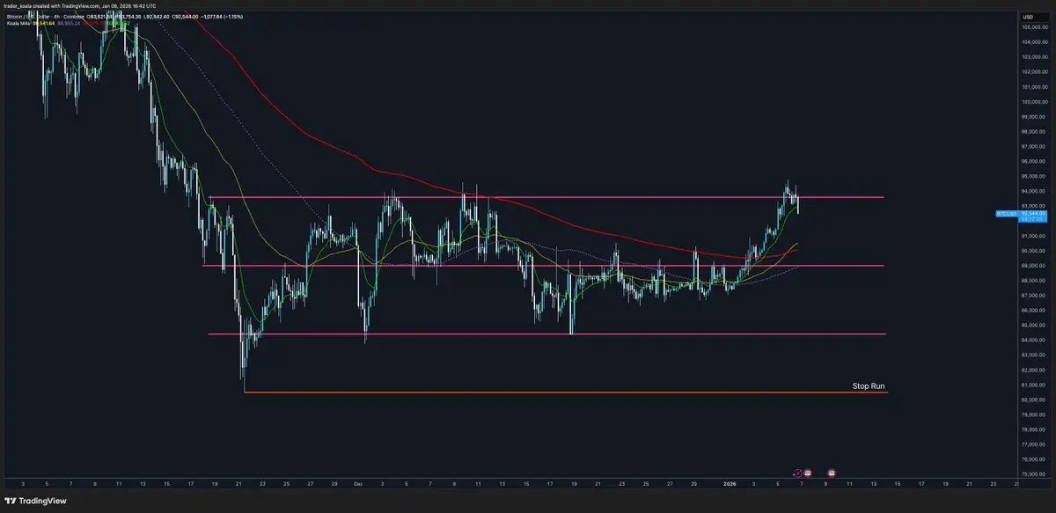Click the 80,000.00 price axis label
This screenshot has width=1056, height=513.
1033,400
